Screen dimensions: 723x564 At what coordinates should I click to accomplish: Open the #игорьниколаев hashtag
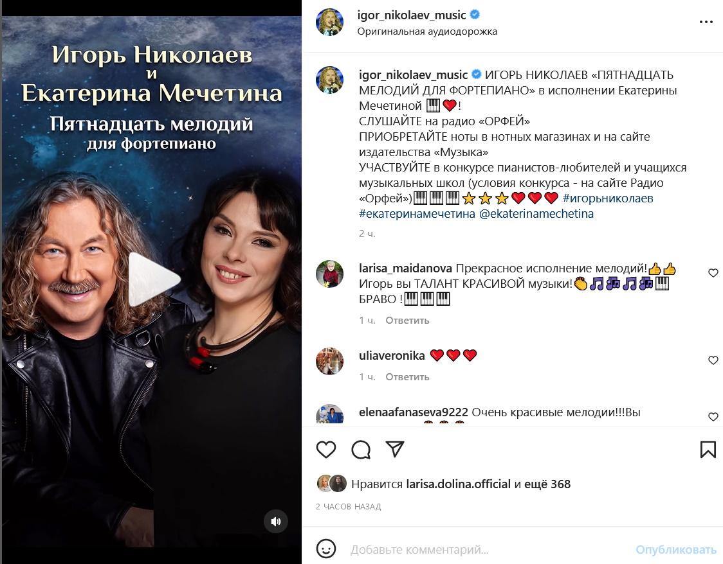coord(608,198)
